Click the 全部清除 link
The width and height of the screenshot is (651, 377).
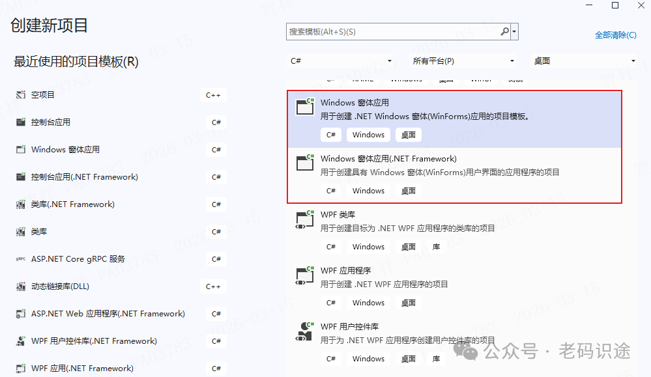615,35
